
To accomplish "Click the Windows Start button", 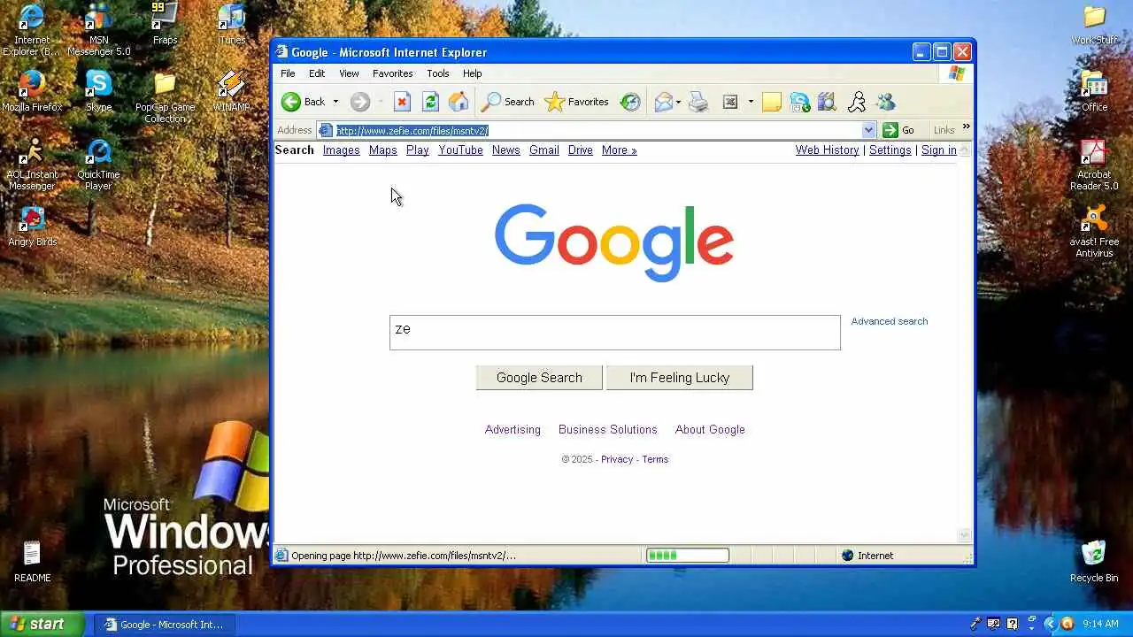I will click(42, 624).
